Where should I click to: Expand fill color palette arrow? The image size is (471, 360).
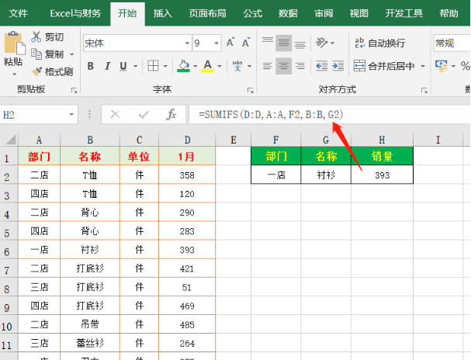(x=196, y=66)
